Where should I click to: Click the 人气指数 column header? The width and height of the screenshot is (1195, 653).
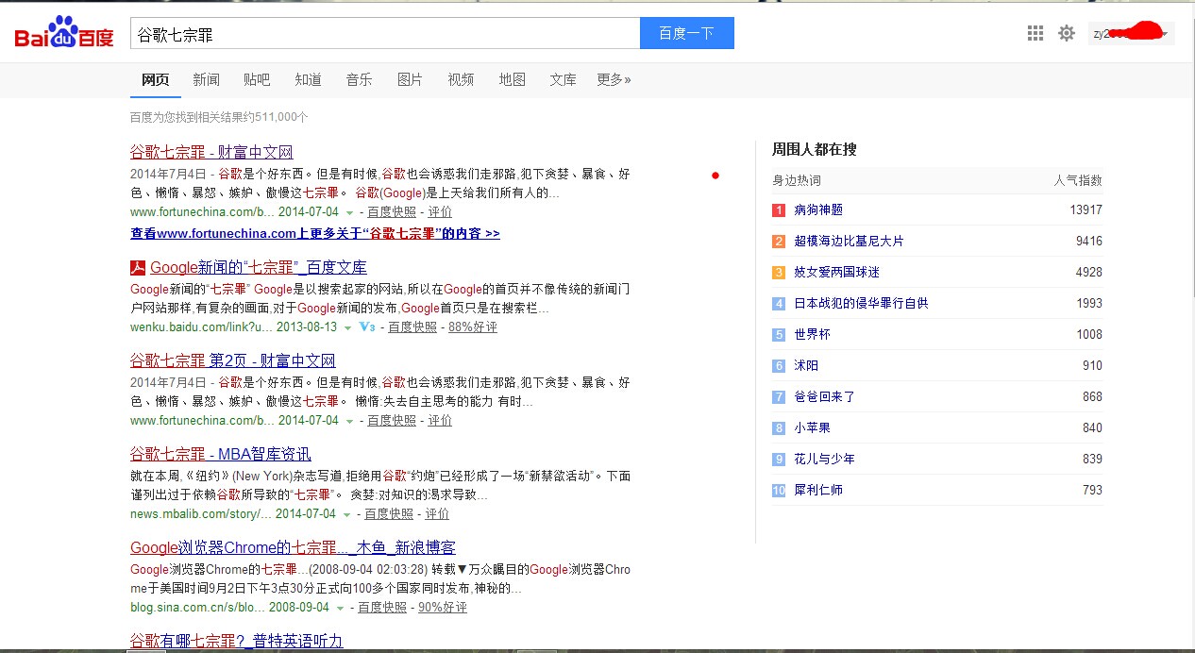pyautogui.click(x=1078, y=180)
